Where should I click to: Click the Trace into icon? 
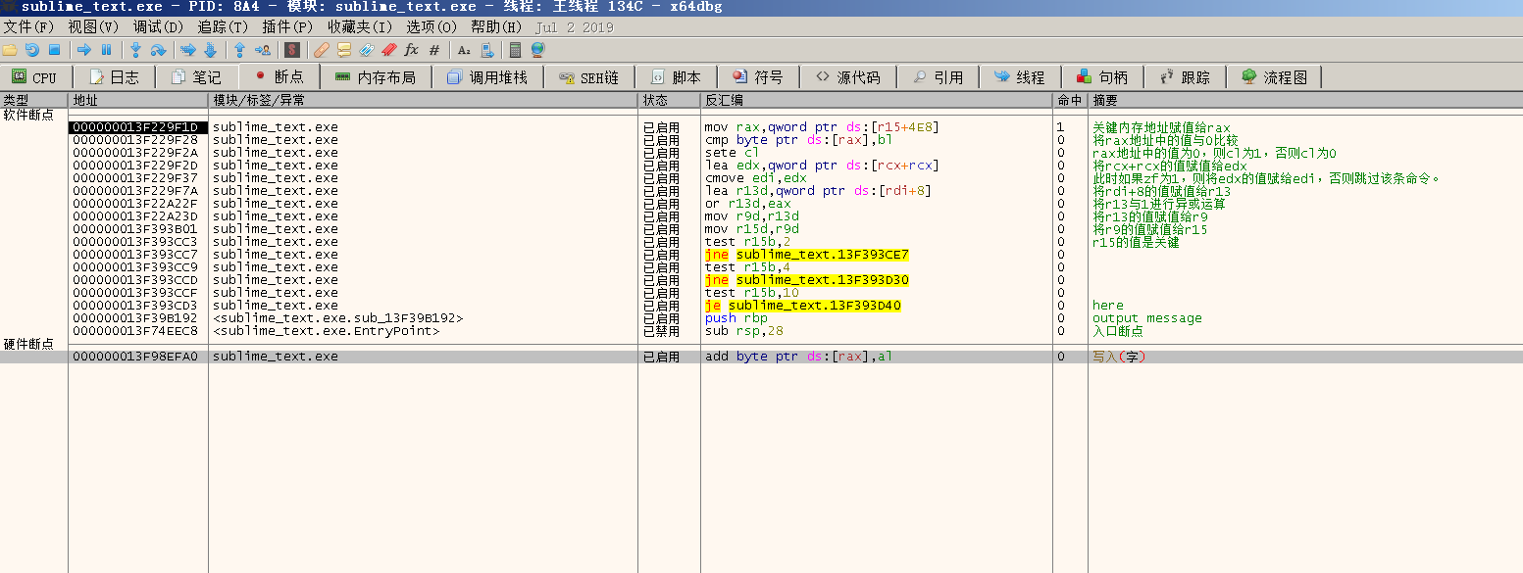pyautogui.click(x=187, y=49)
